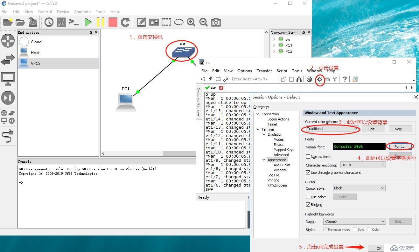The height and width of the screenshot is (252, 419).
Task: Open GNS3 Device menu
Action: [63, 11]
